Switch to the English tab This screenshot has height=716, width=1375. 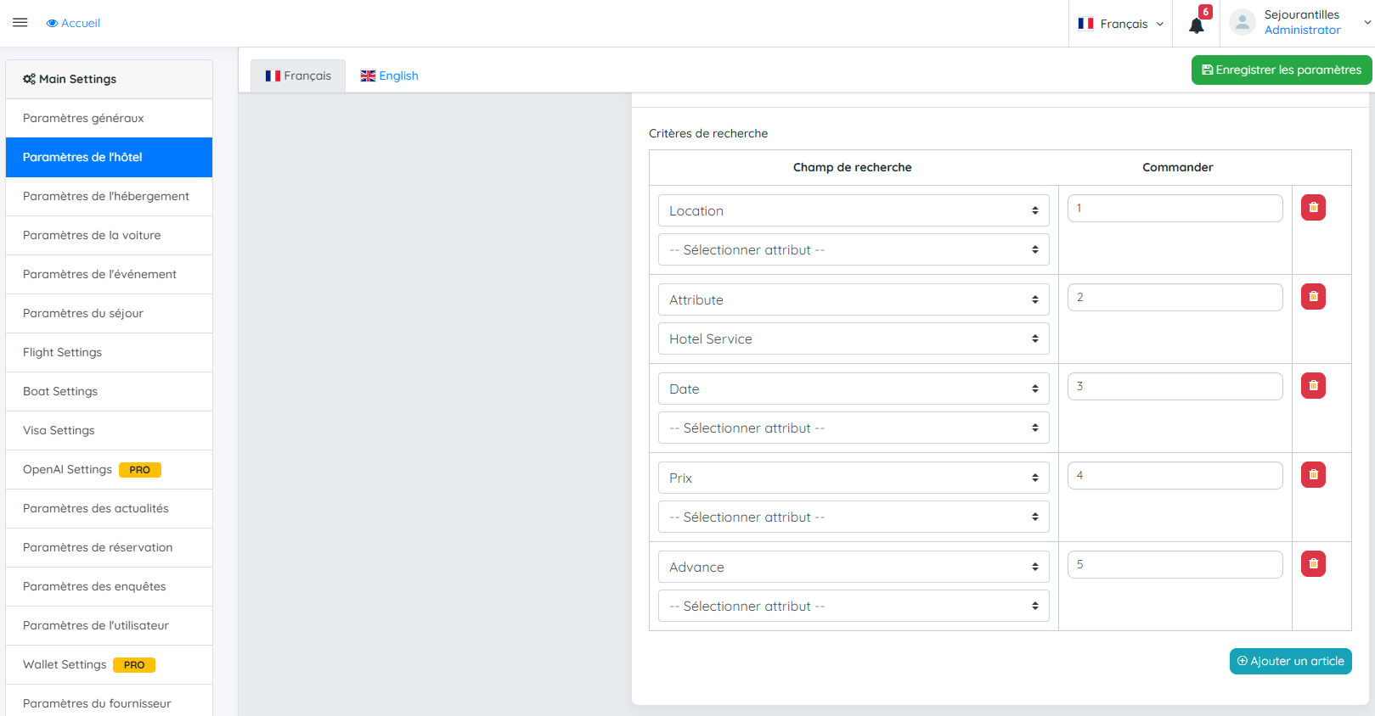tap(390, 76)
